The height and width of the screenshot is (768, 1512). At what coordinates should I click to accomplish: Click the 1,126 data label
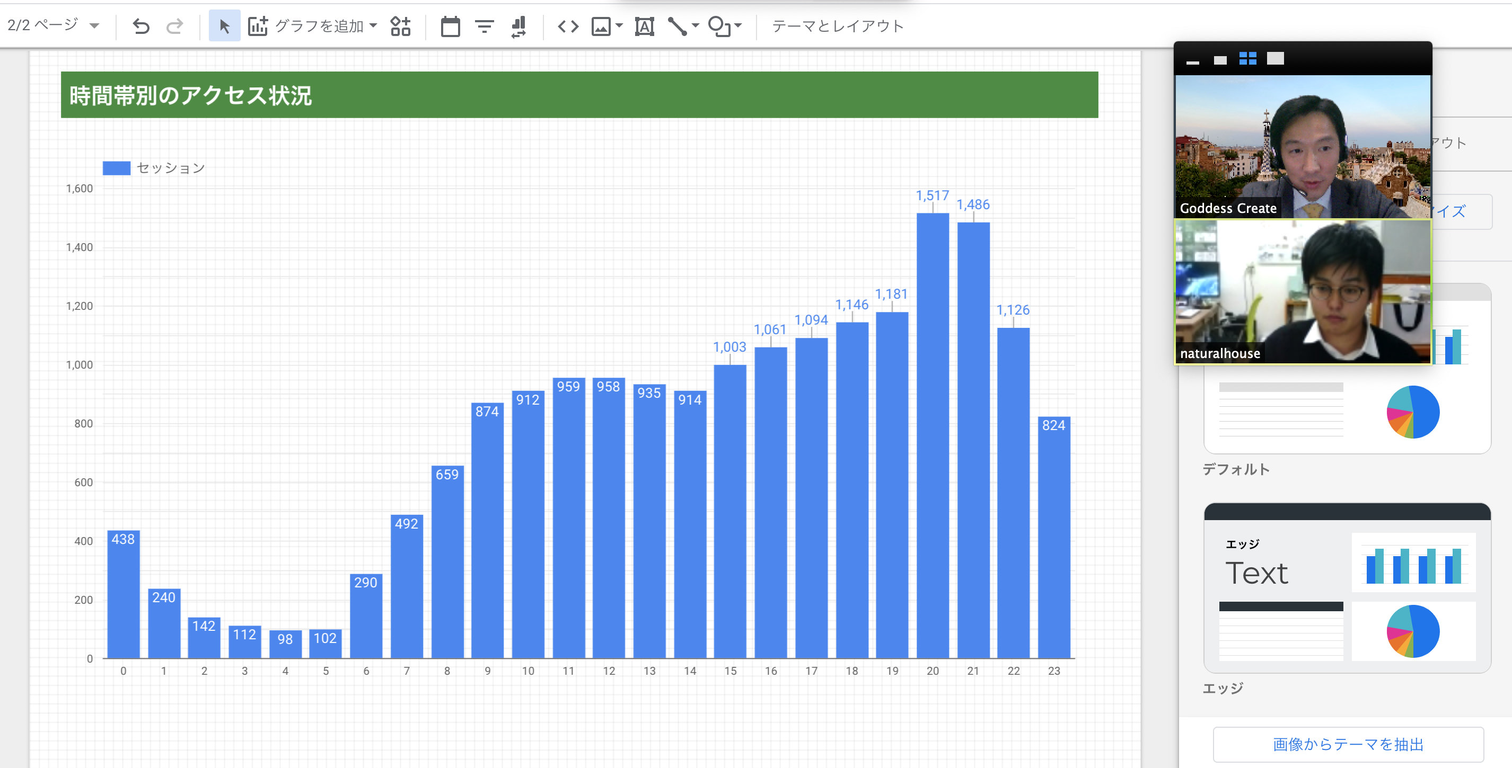pyautogui.click(x=1013, y=310)
